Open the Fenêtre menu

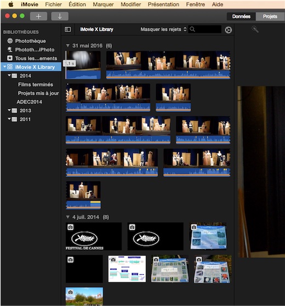(x=195, y=4)
